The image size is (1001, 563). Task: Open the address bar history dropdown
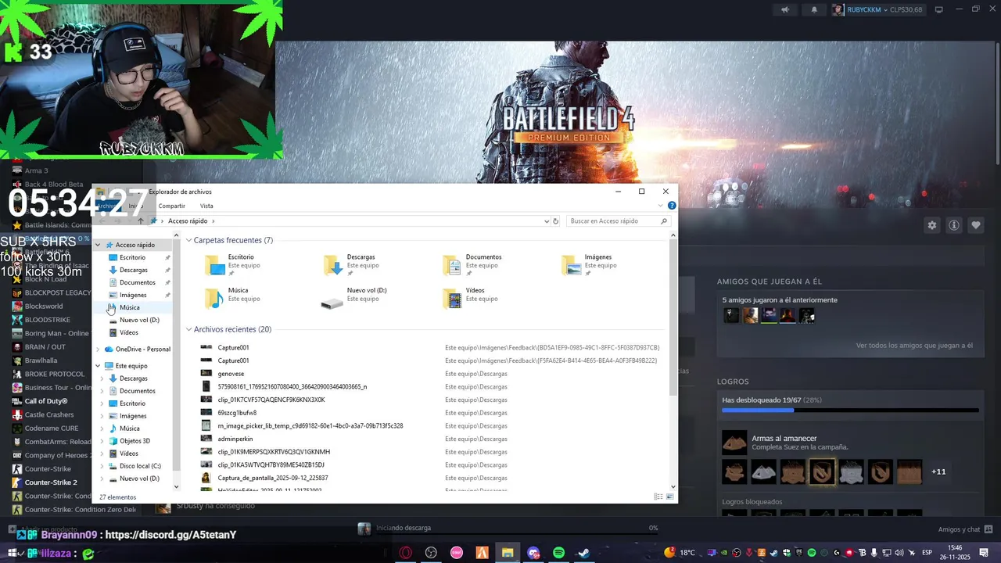coord(547,221)
